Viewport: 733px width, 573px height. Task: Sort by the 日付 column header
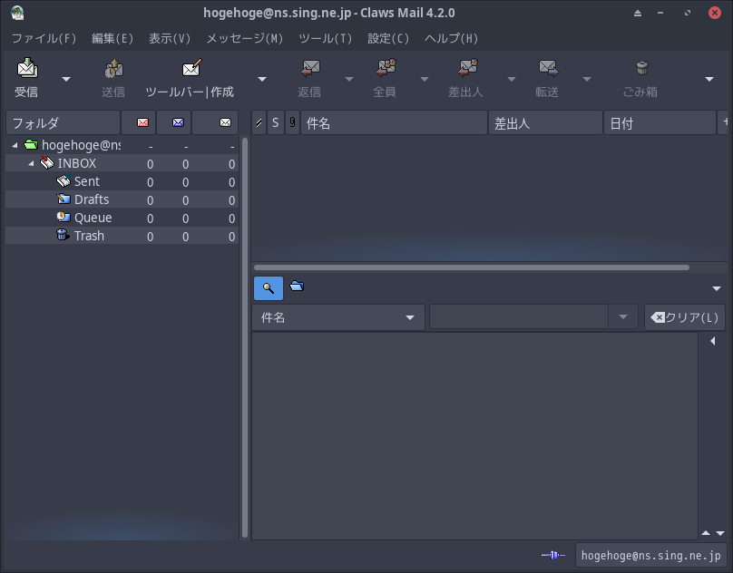[660, 123]
